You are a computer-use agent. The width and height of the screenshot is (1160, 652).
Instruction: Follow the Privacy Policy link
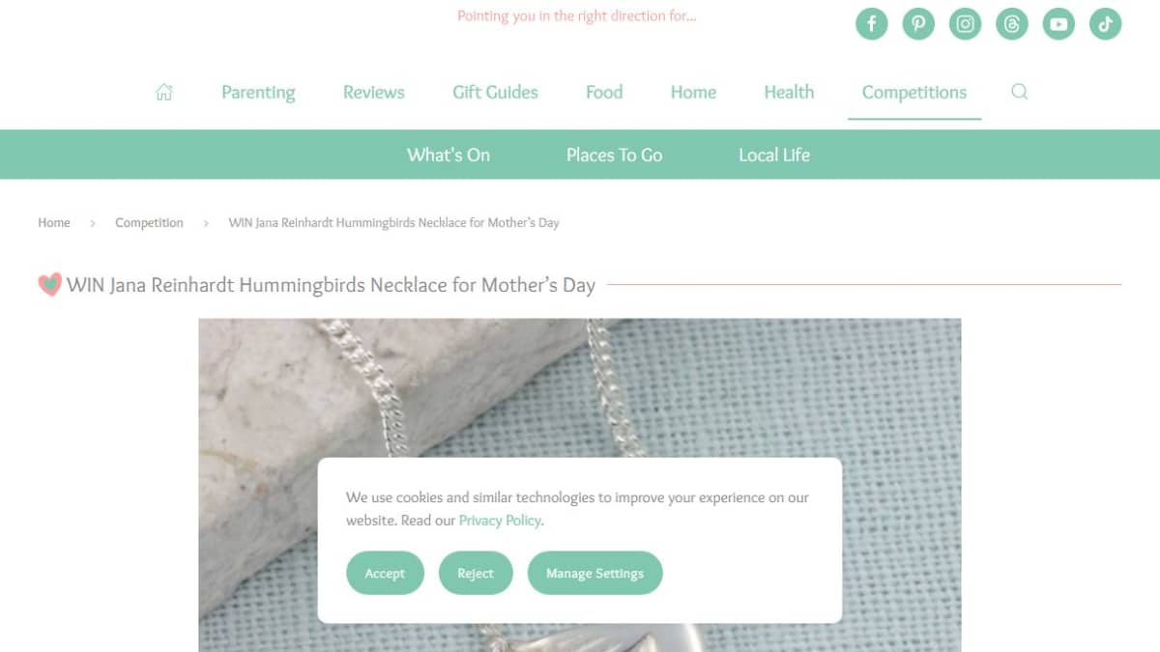(x=500, y=521)
